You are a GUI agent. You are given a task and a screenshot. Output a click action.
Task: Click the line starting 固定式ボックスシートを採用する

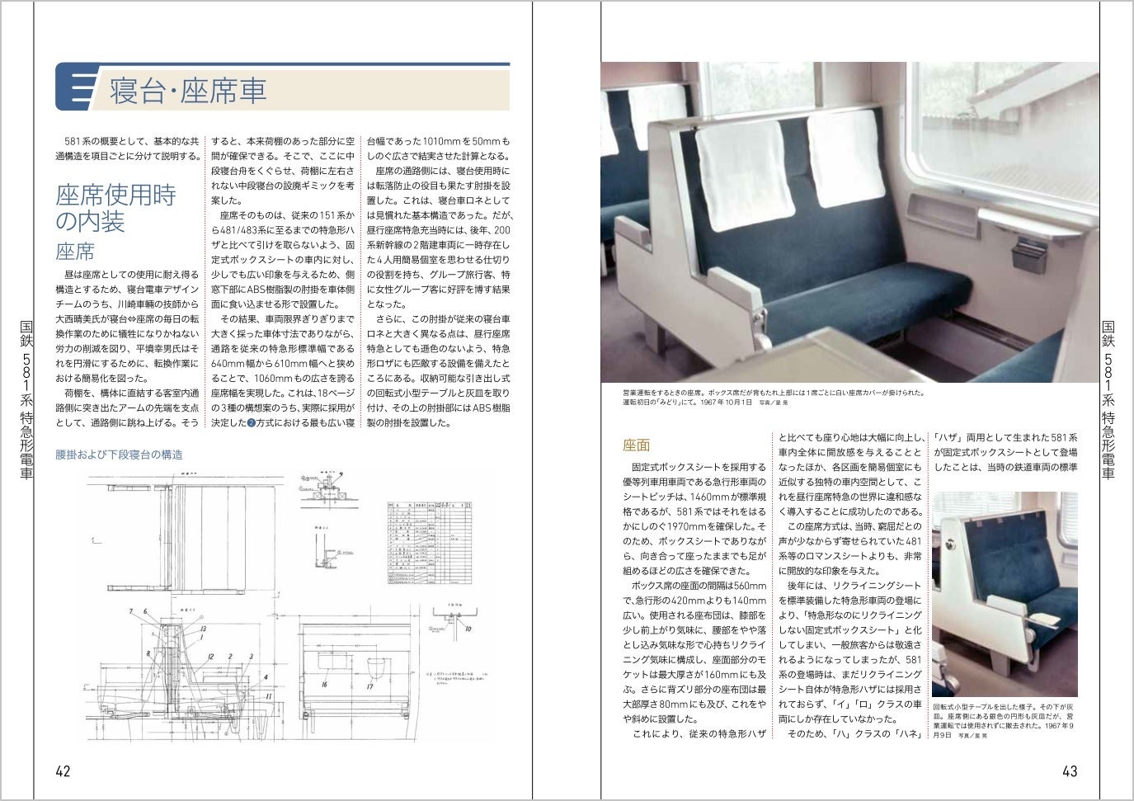click(699, 467)
